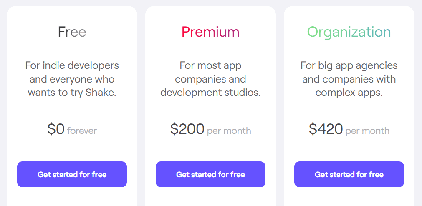Select the Free plan heading
The width and height of the screenshot is (422, 206).
72,32
